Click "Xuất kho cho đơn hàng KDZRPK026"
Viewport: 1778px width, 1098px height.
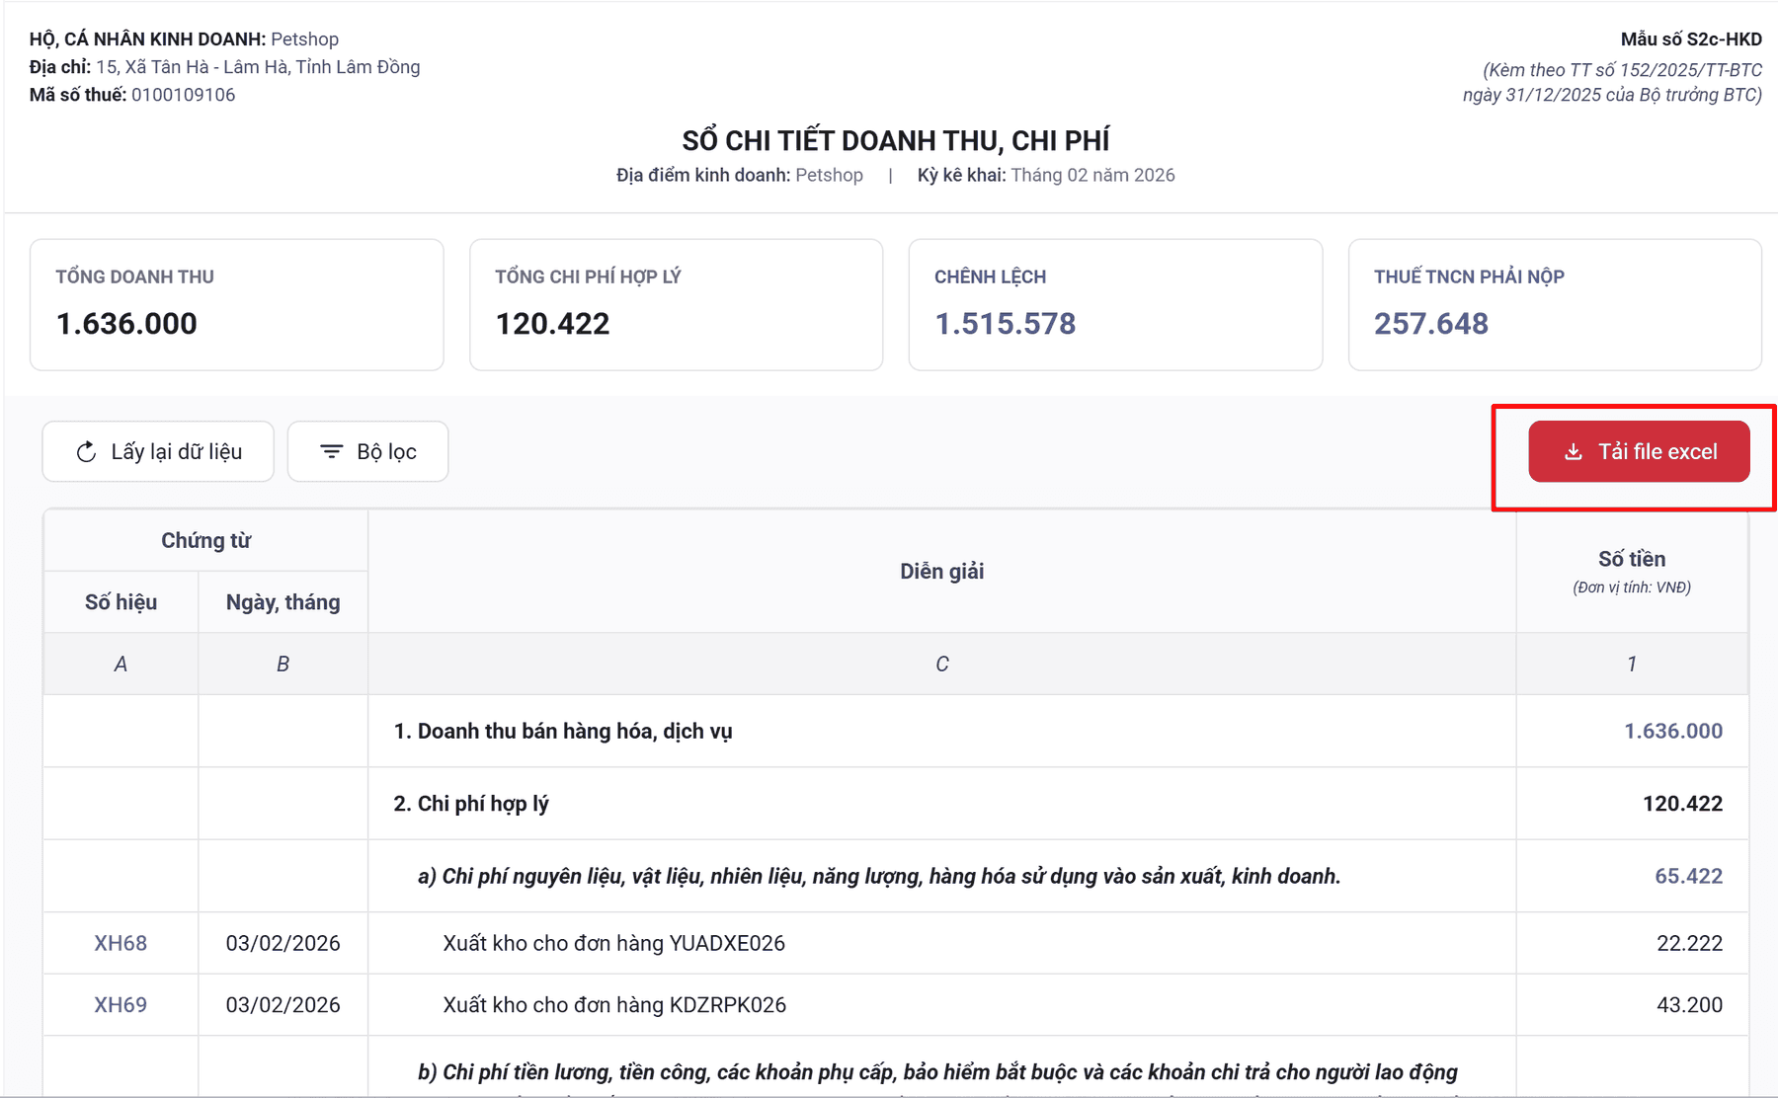pos(614,1004)
